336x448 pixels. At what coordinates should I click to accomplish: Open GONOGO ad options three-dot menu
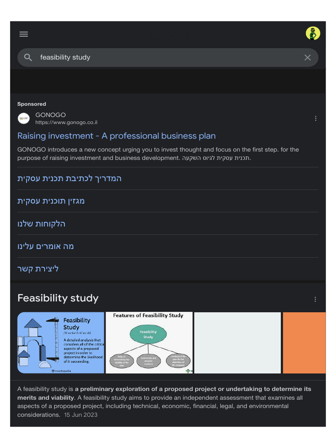[x=315, y=118]
